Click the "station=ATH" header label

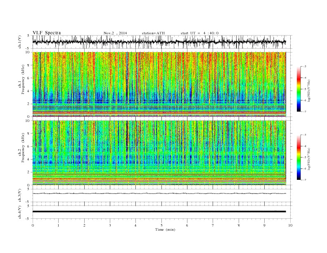pyautogui.click(x=153, y=33)
